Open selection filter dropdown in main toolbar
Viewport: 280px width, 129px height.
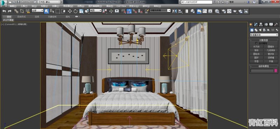click(x=37, y=10)
